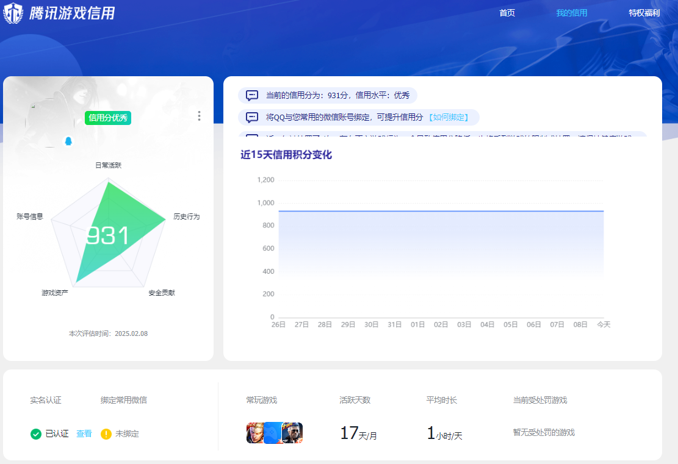Image resolution: width=678 pixels, height=464 pixels.
Task: Click the 未绑定 status text
Action: (x=127, y=434)
